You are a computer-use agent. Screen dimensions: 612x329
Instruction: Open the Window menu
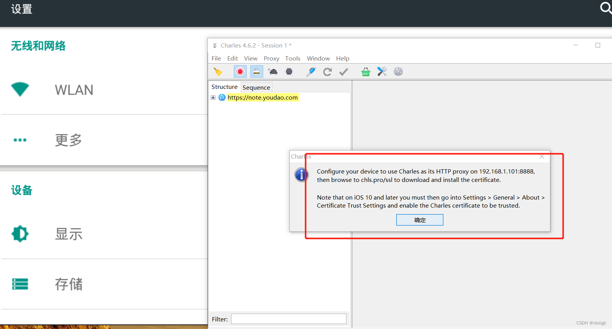click(318, 58)
